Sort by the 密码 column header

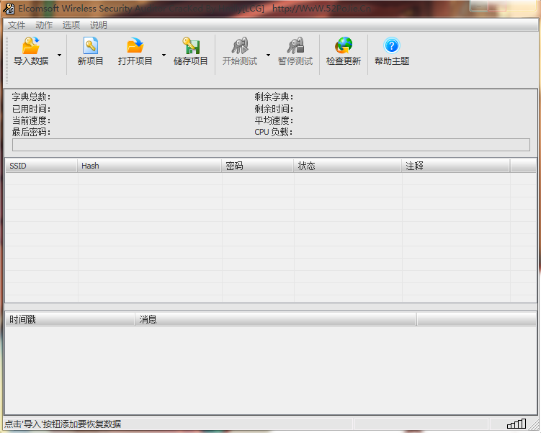257,166
